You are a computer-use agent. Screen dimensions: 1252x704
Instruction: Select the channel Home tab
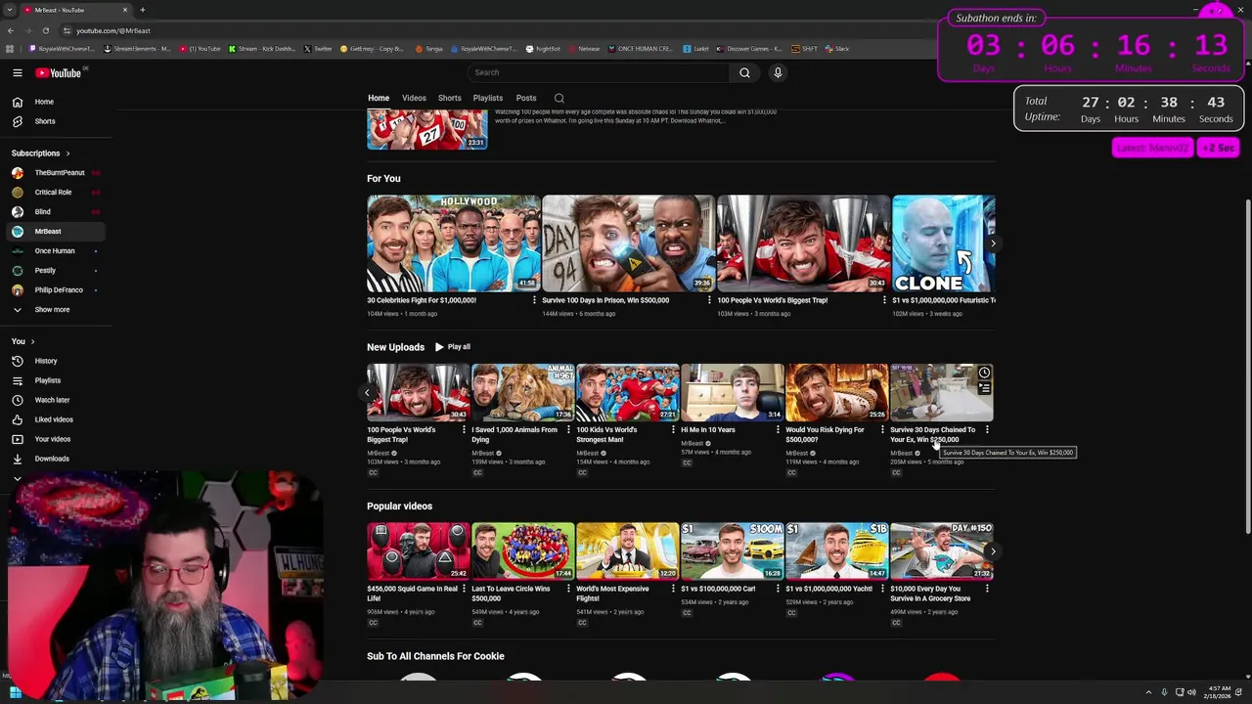point(379,98)
